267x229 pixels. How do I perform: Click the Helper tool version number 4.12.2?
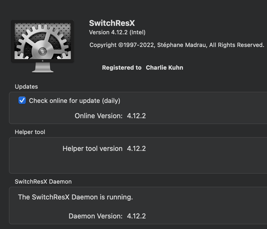point(136,149)
